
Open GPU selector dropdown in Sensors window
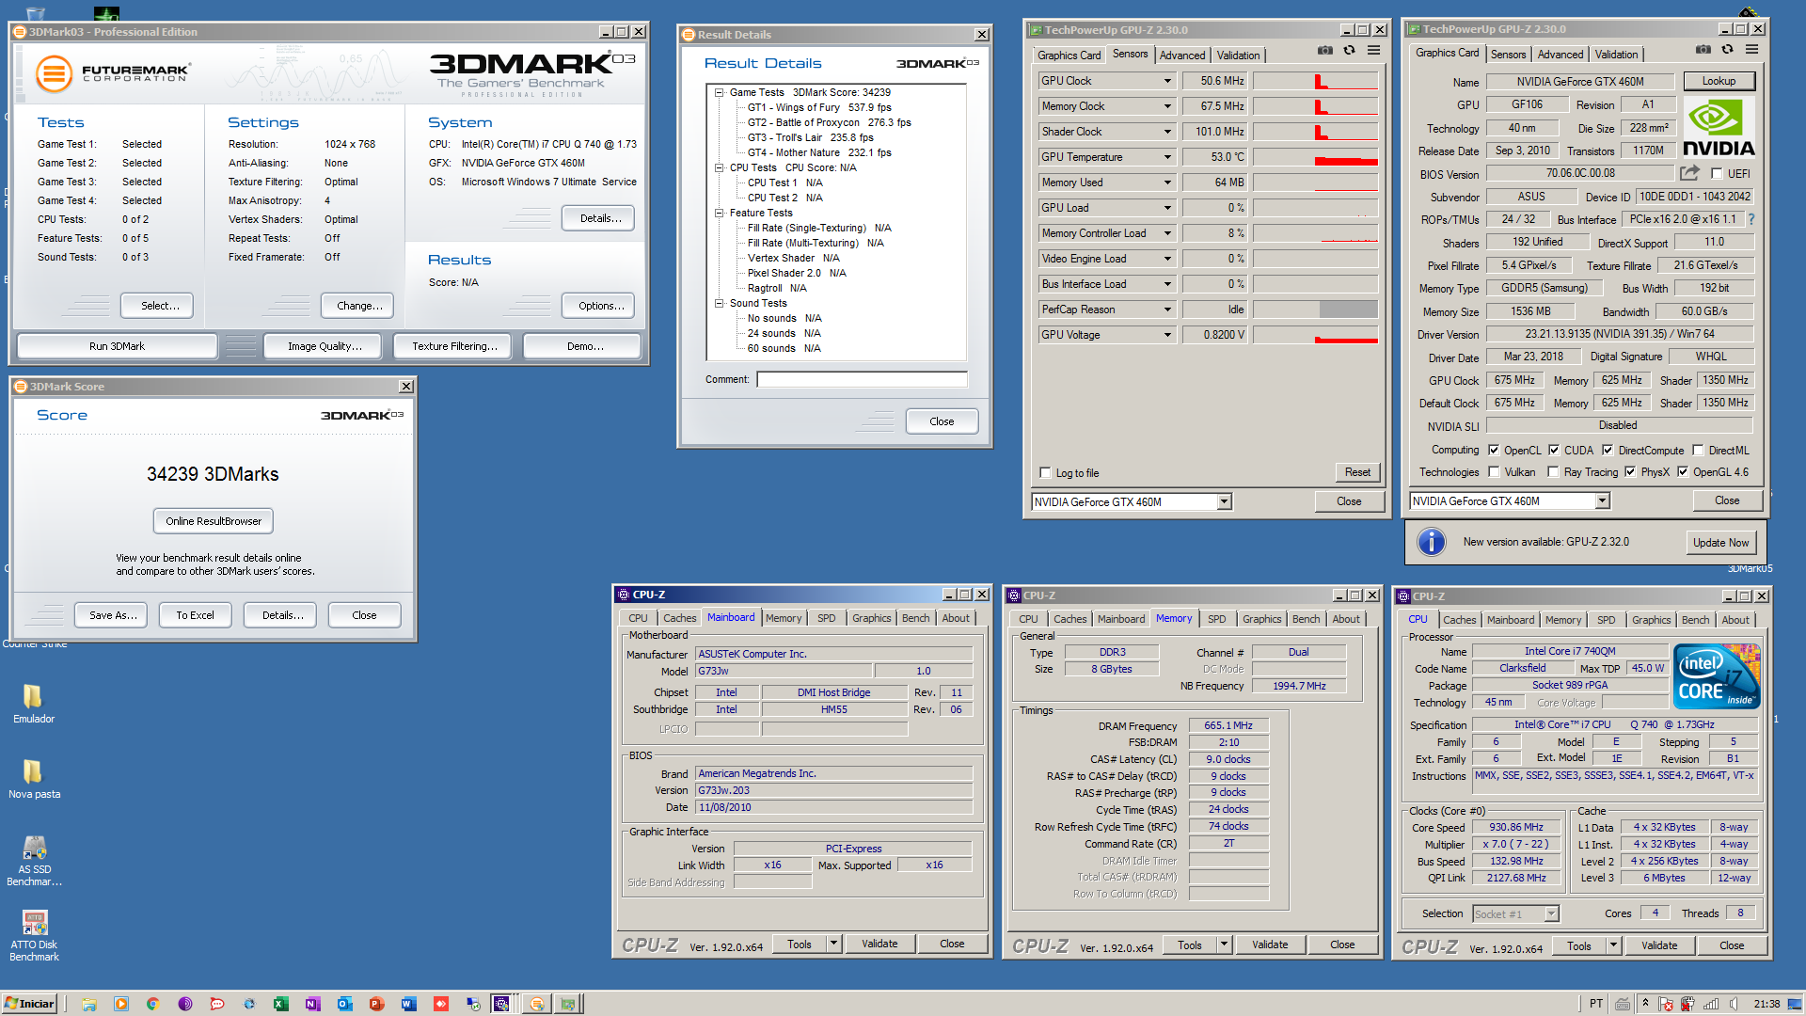click(1224, 501)
